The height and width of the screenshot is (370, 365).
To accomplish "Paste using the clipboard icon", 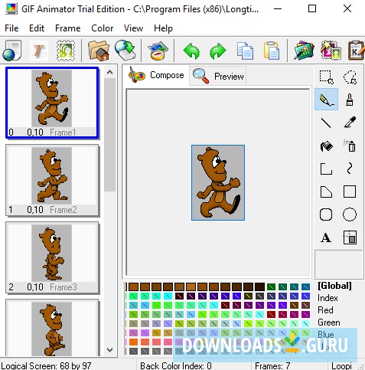I will (x=271, y=51).
